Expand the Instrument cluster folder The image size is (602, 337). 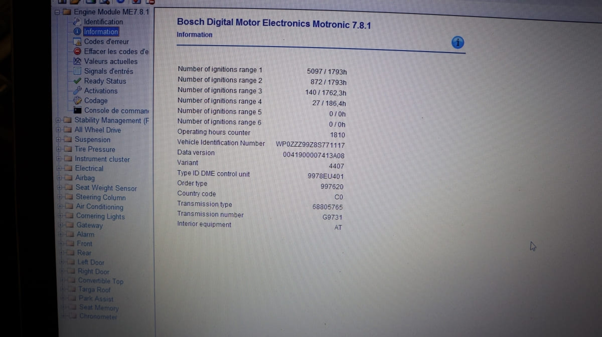tap(60, 159)
